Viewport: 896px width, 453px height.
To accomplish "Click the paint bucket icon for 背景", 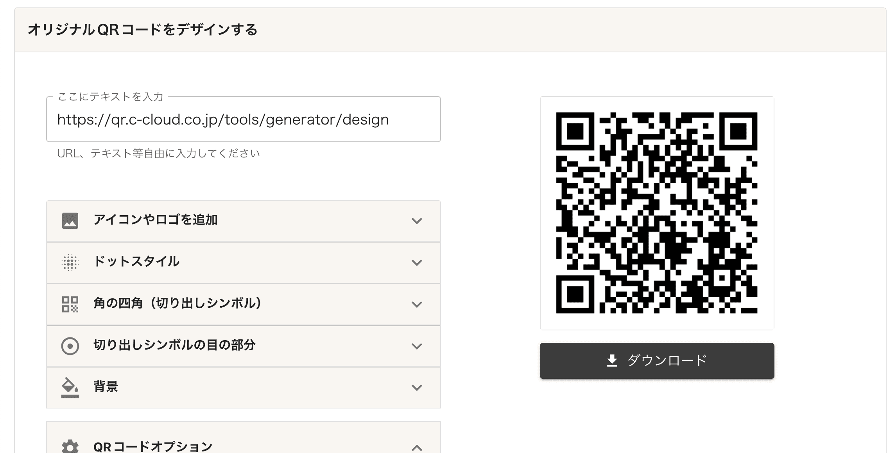I will pos(70,387).
